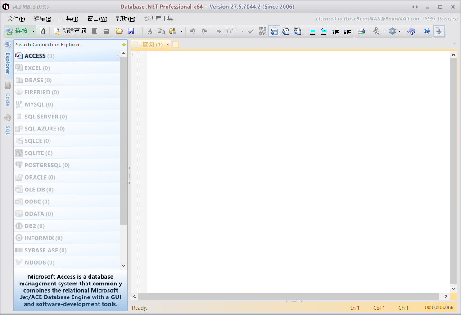Click the horizontal split layout icon
461x315 pixels.
[106, 31]
